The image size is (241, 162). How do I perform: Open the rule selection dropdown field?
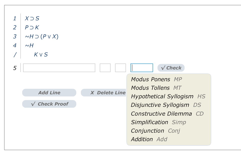click(142, 68)
